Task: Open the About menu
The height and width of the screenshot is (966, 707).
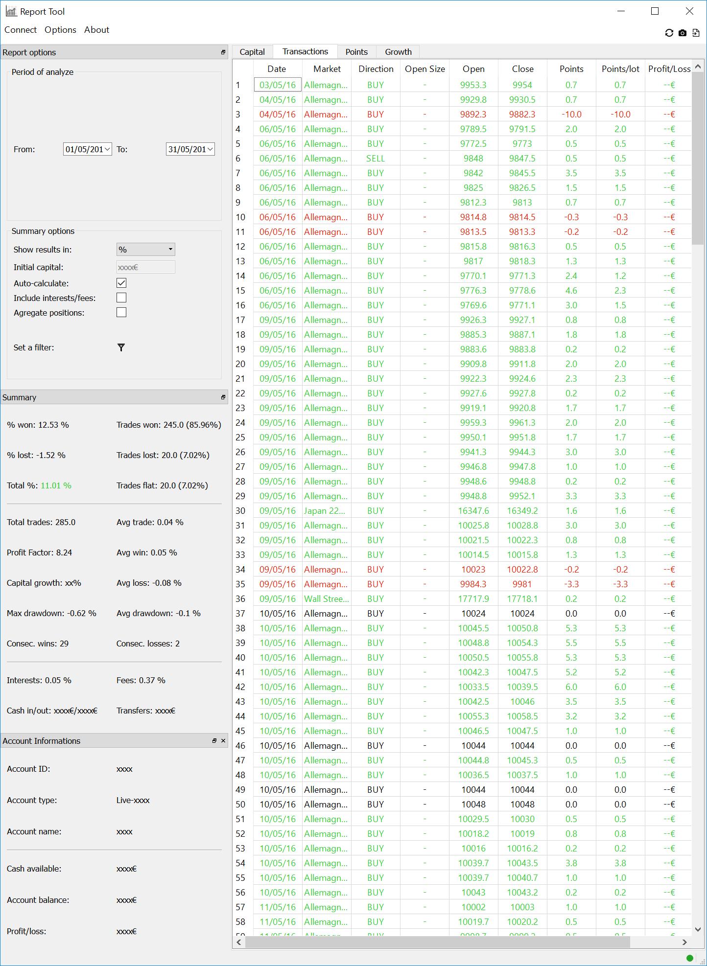Action: coord(96,30)
